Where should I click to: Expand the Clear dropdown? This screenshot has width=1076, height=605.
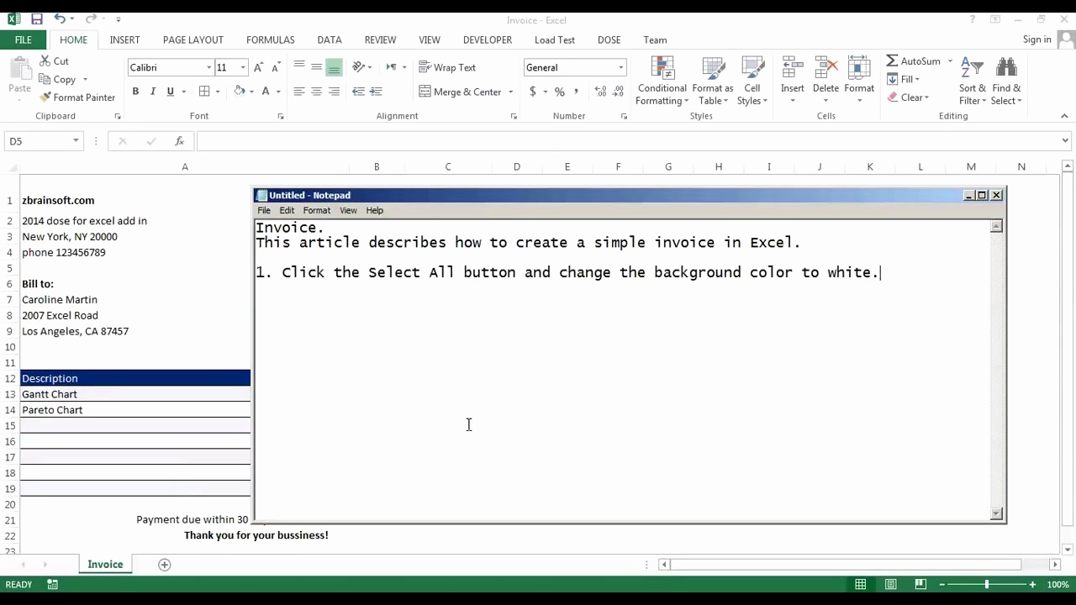[x=926, y=97]
